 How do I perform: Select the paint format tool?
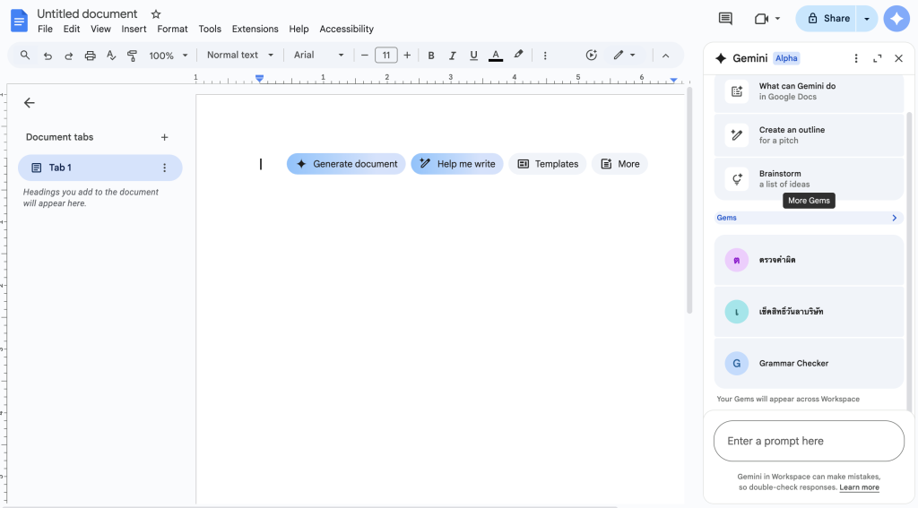tap(133, 56)
